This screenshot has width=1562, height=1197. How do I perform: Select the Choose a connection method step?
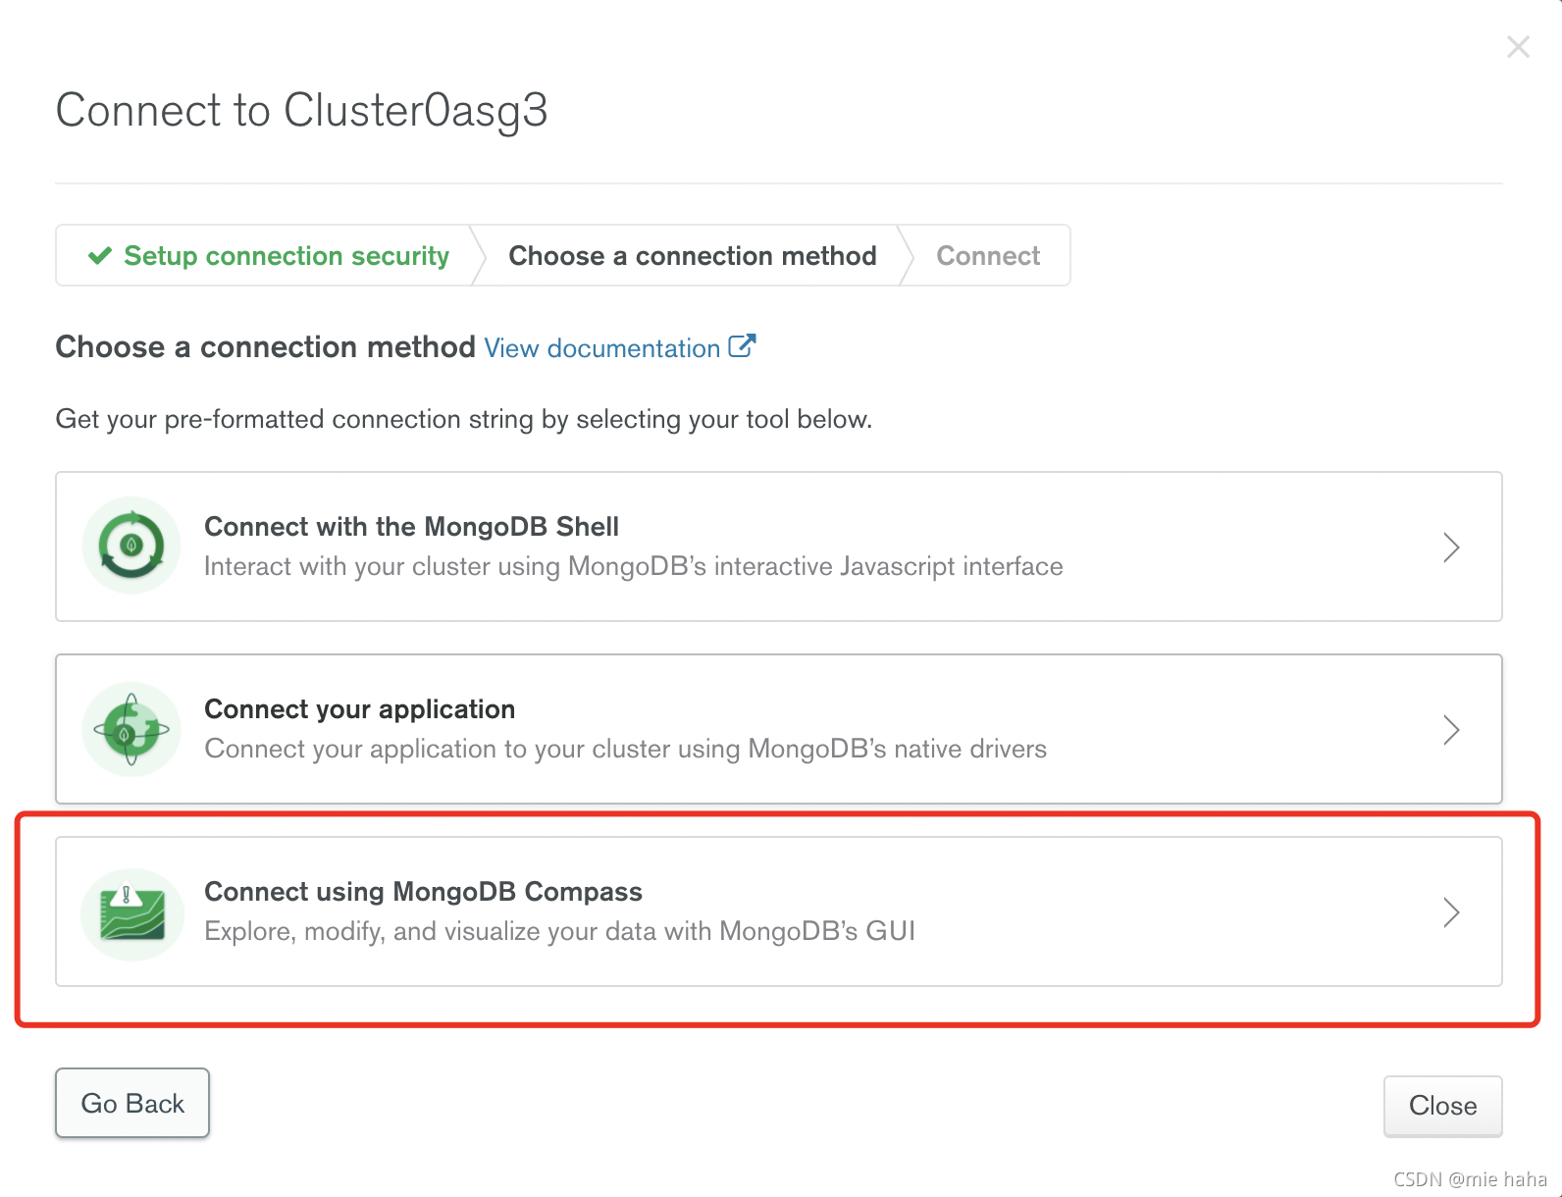(693, 256)
